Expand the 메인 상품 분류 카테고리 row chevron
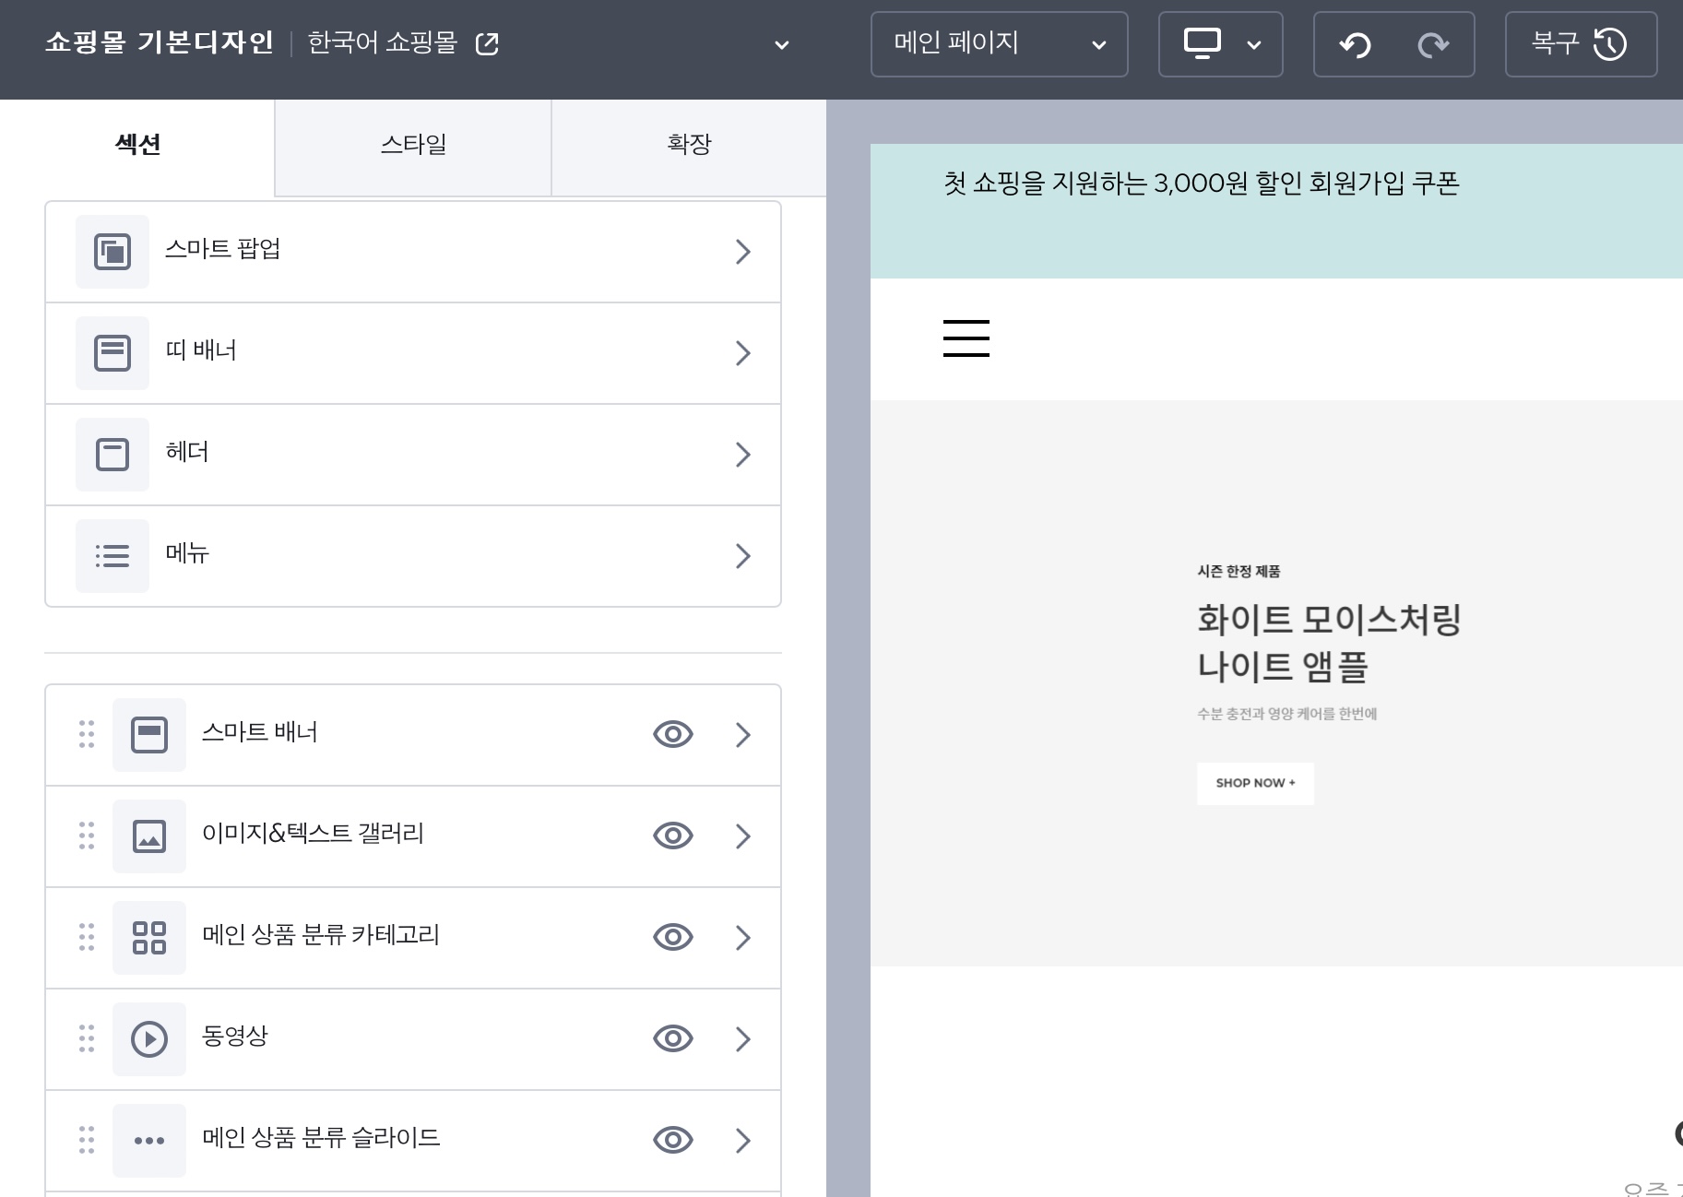1683x1197 pixels. 743,938
